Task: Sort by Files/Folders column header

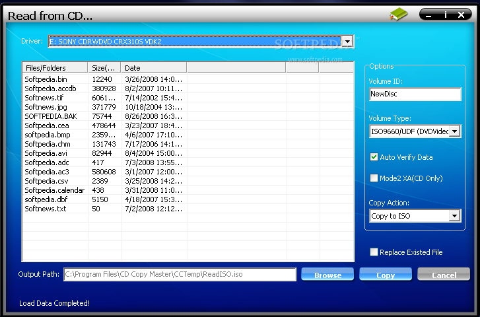Action: 55,67
